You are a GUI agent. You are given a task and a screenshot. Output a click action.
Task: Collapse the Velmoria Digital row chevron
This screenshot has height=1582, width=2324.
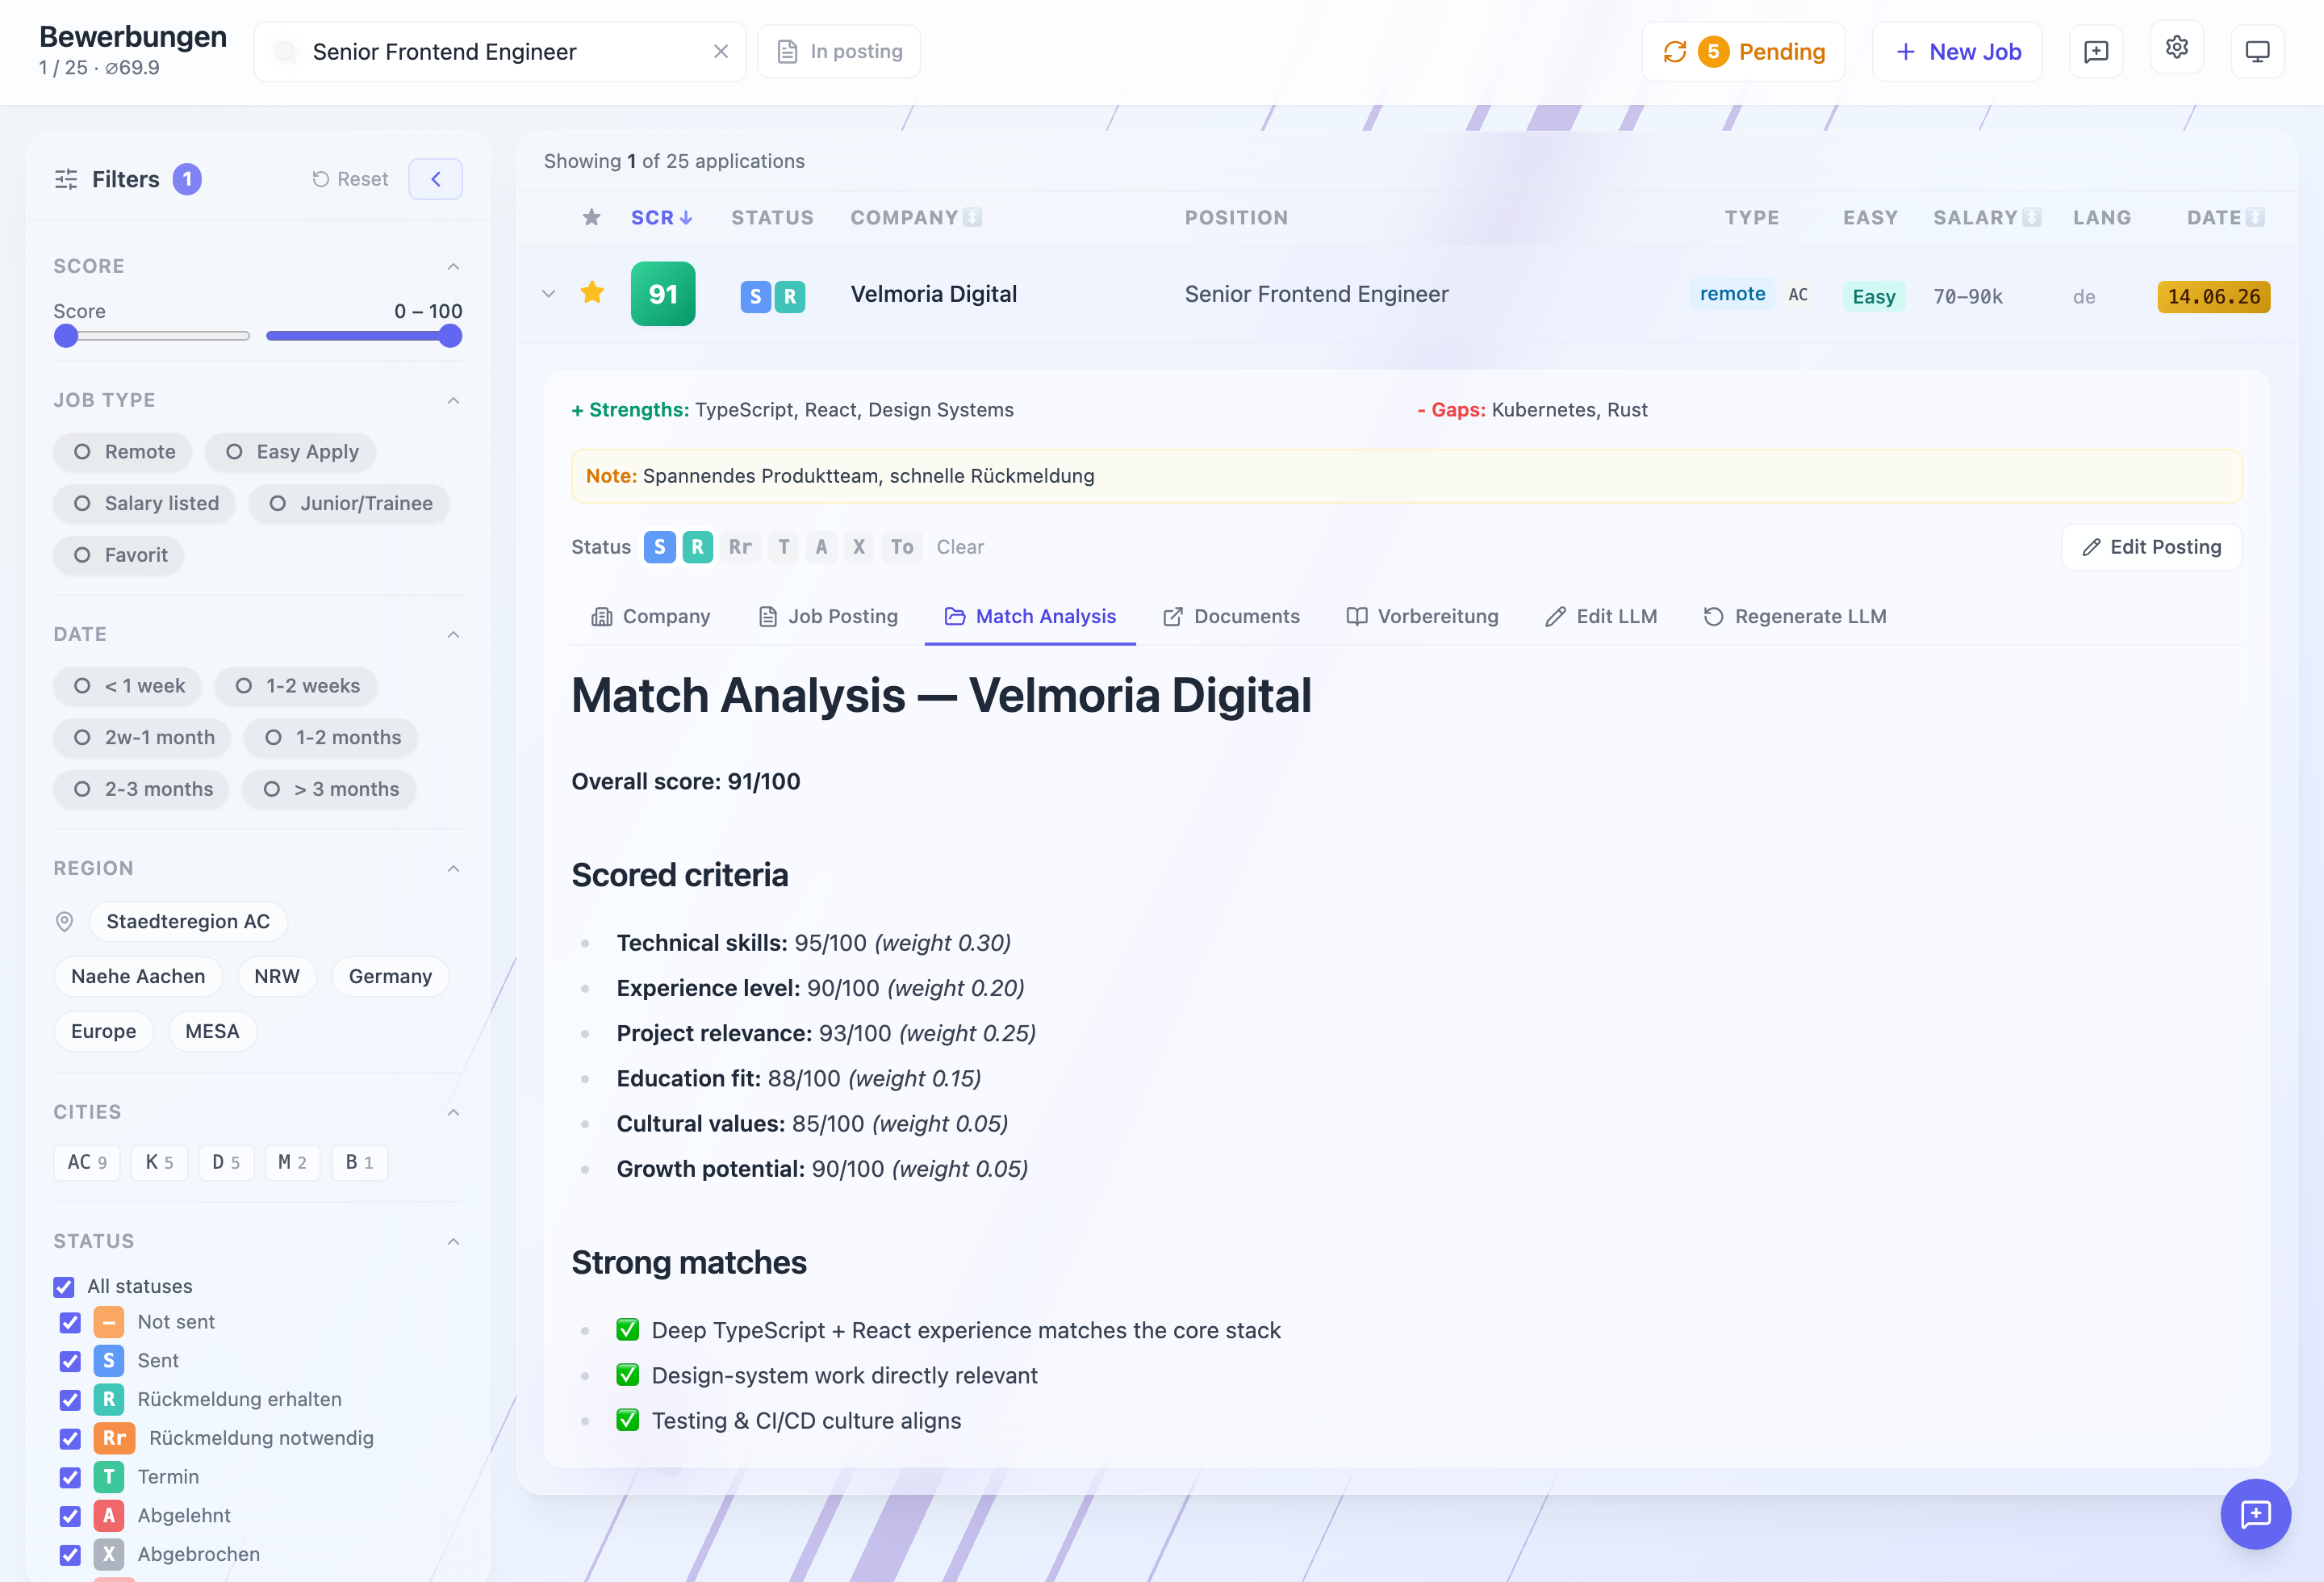point(548,294)
